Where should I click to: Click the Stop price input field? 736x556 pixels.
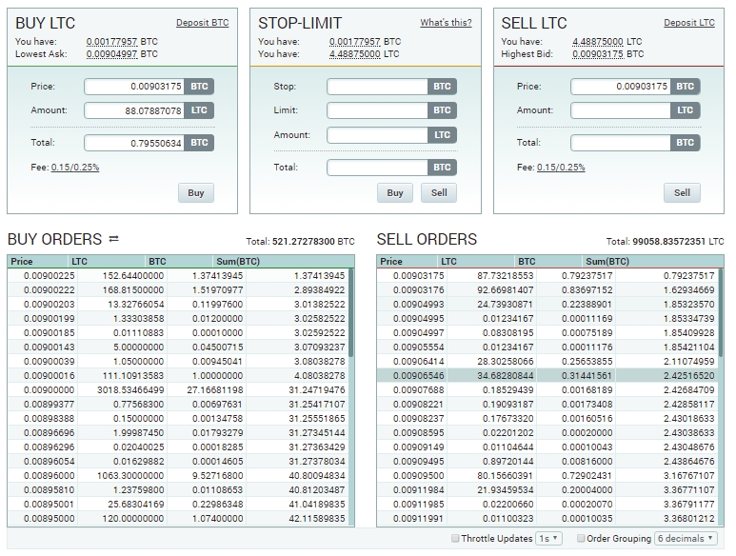click(377, 87)
